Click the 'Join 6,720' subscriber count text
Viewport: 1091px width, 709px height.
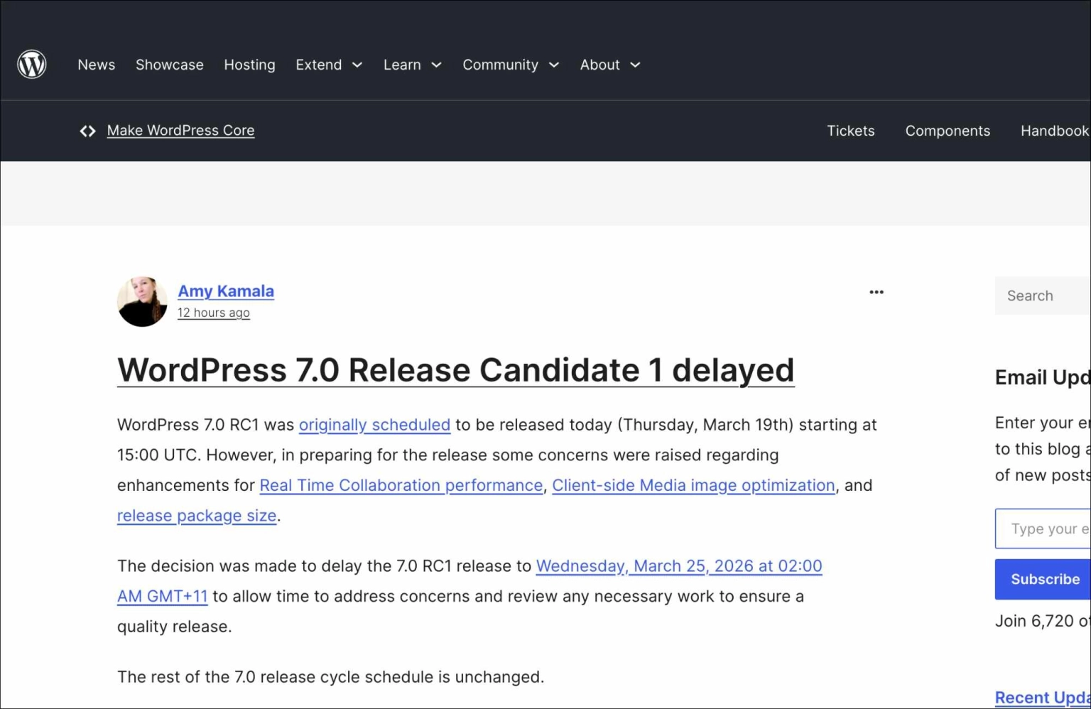coord(1034,621)
